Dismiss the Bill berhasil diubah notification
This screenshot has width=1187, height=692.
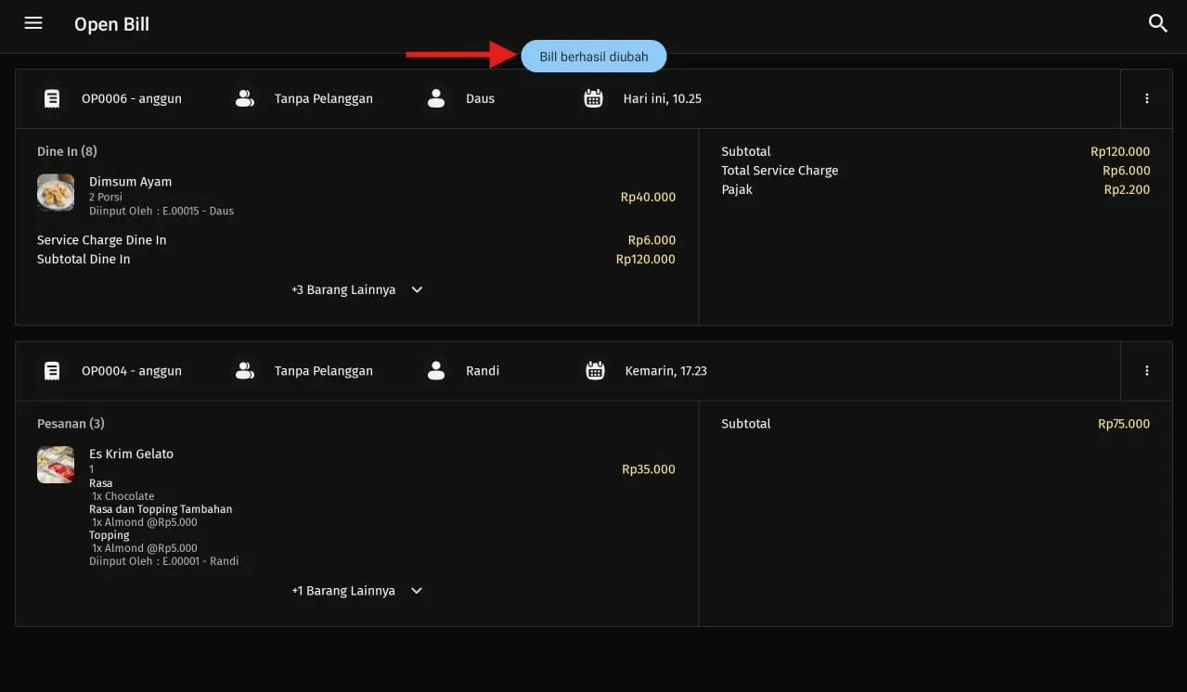[594, 57]
